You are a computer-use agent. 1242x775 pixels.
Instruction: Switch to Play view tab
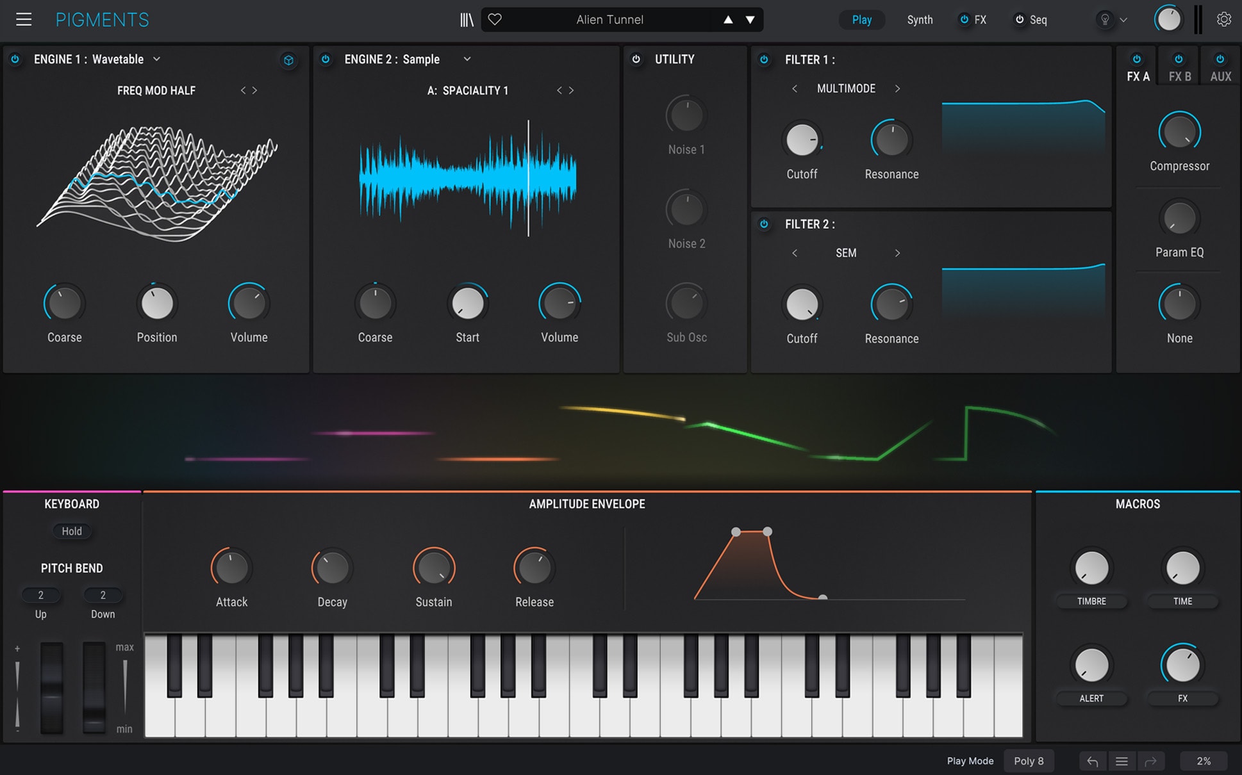[862, 20]
